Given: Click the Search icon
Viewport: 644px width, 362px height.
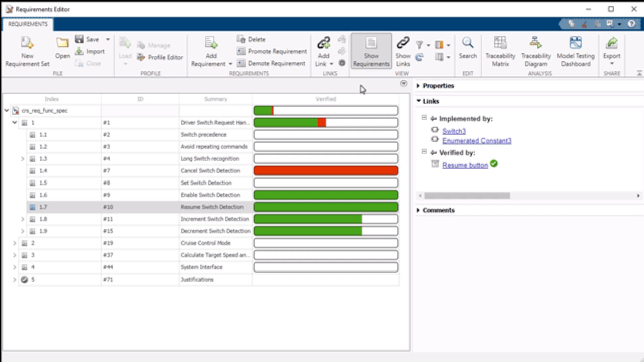Looking at the screenshot, I should 467,44.
